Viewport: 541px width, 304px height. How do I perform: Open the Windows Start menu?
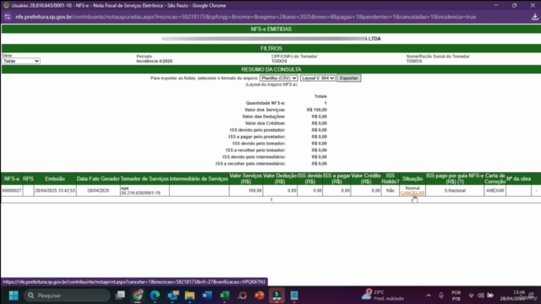(14, 296)
